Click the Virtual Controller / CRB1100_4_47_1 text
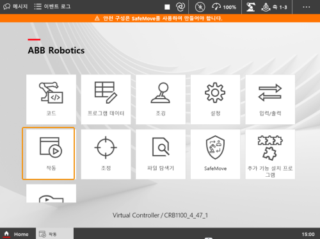Screen dimensions: 320x239 pos(160,215)
